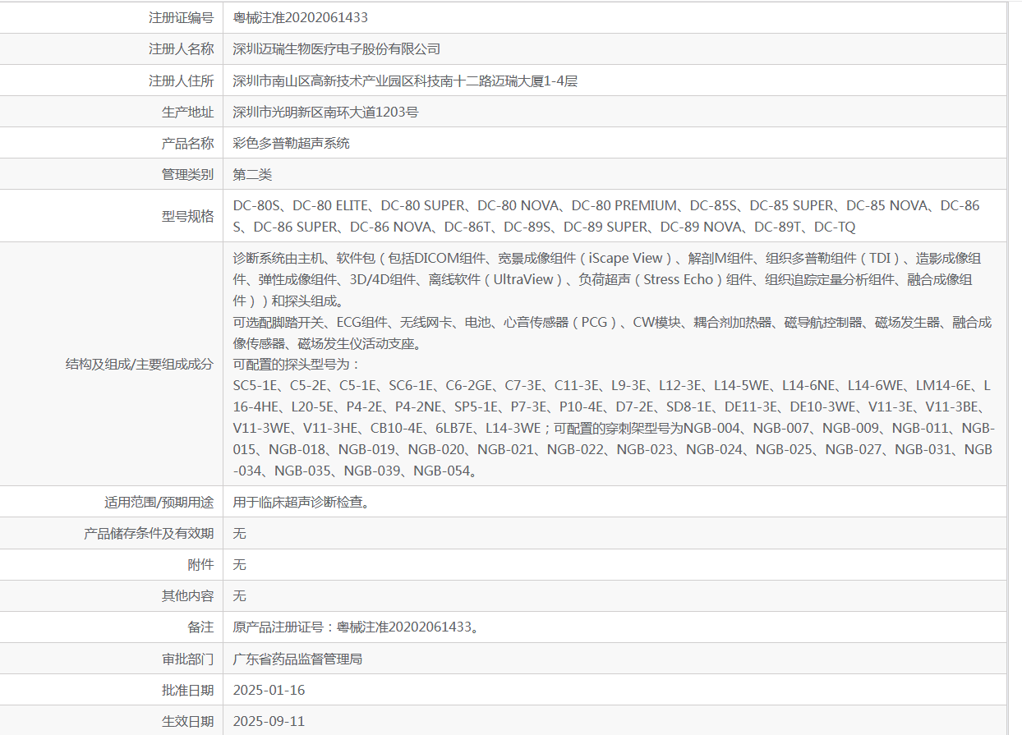Click the 产品名称 label
This screenshot has height=735, width=1022.
click(187, 143)
